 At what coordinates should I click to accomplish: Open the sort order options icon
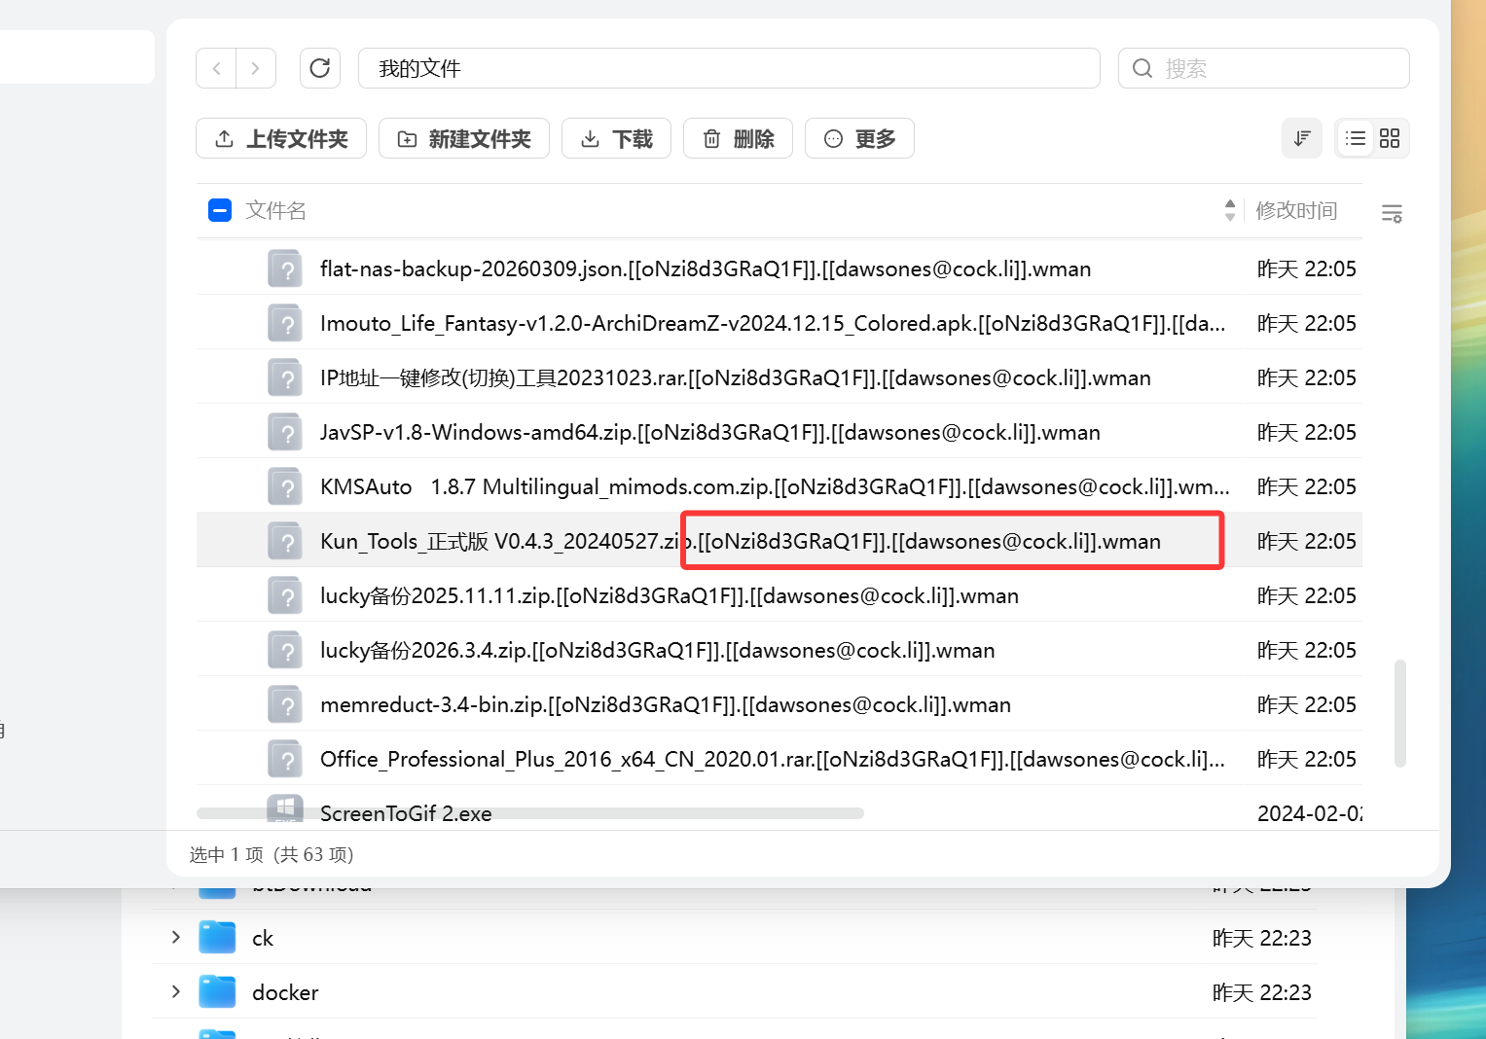tap(1302, 138)
